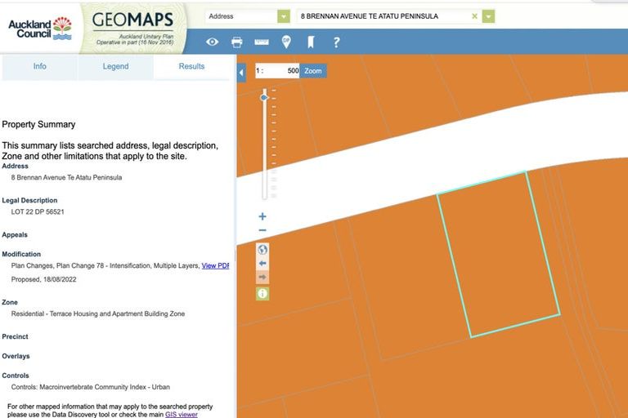The height and width of the screenshot is (418, 628).
Task: Open help with question mark icon
Action: [336, 42]
